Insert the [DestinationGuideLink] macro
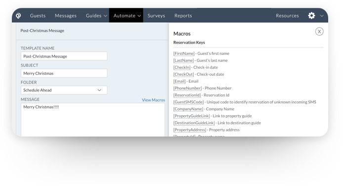This screenshot has height=186, width=343. 194,123
